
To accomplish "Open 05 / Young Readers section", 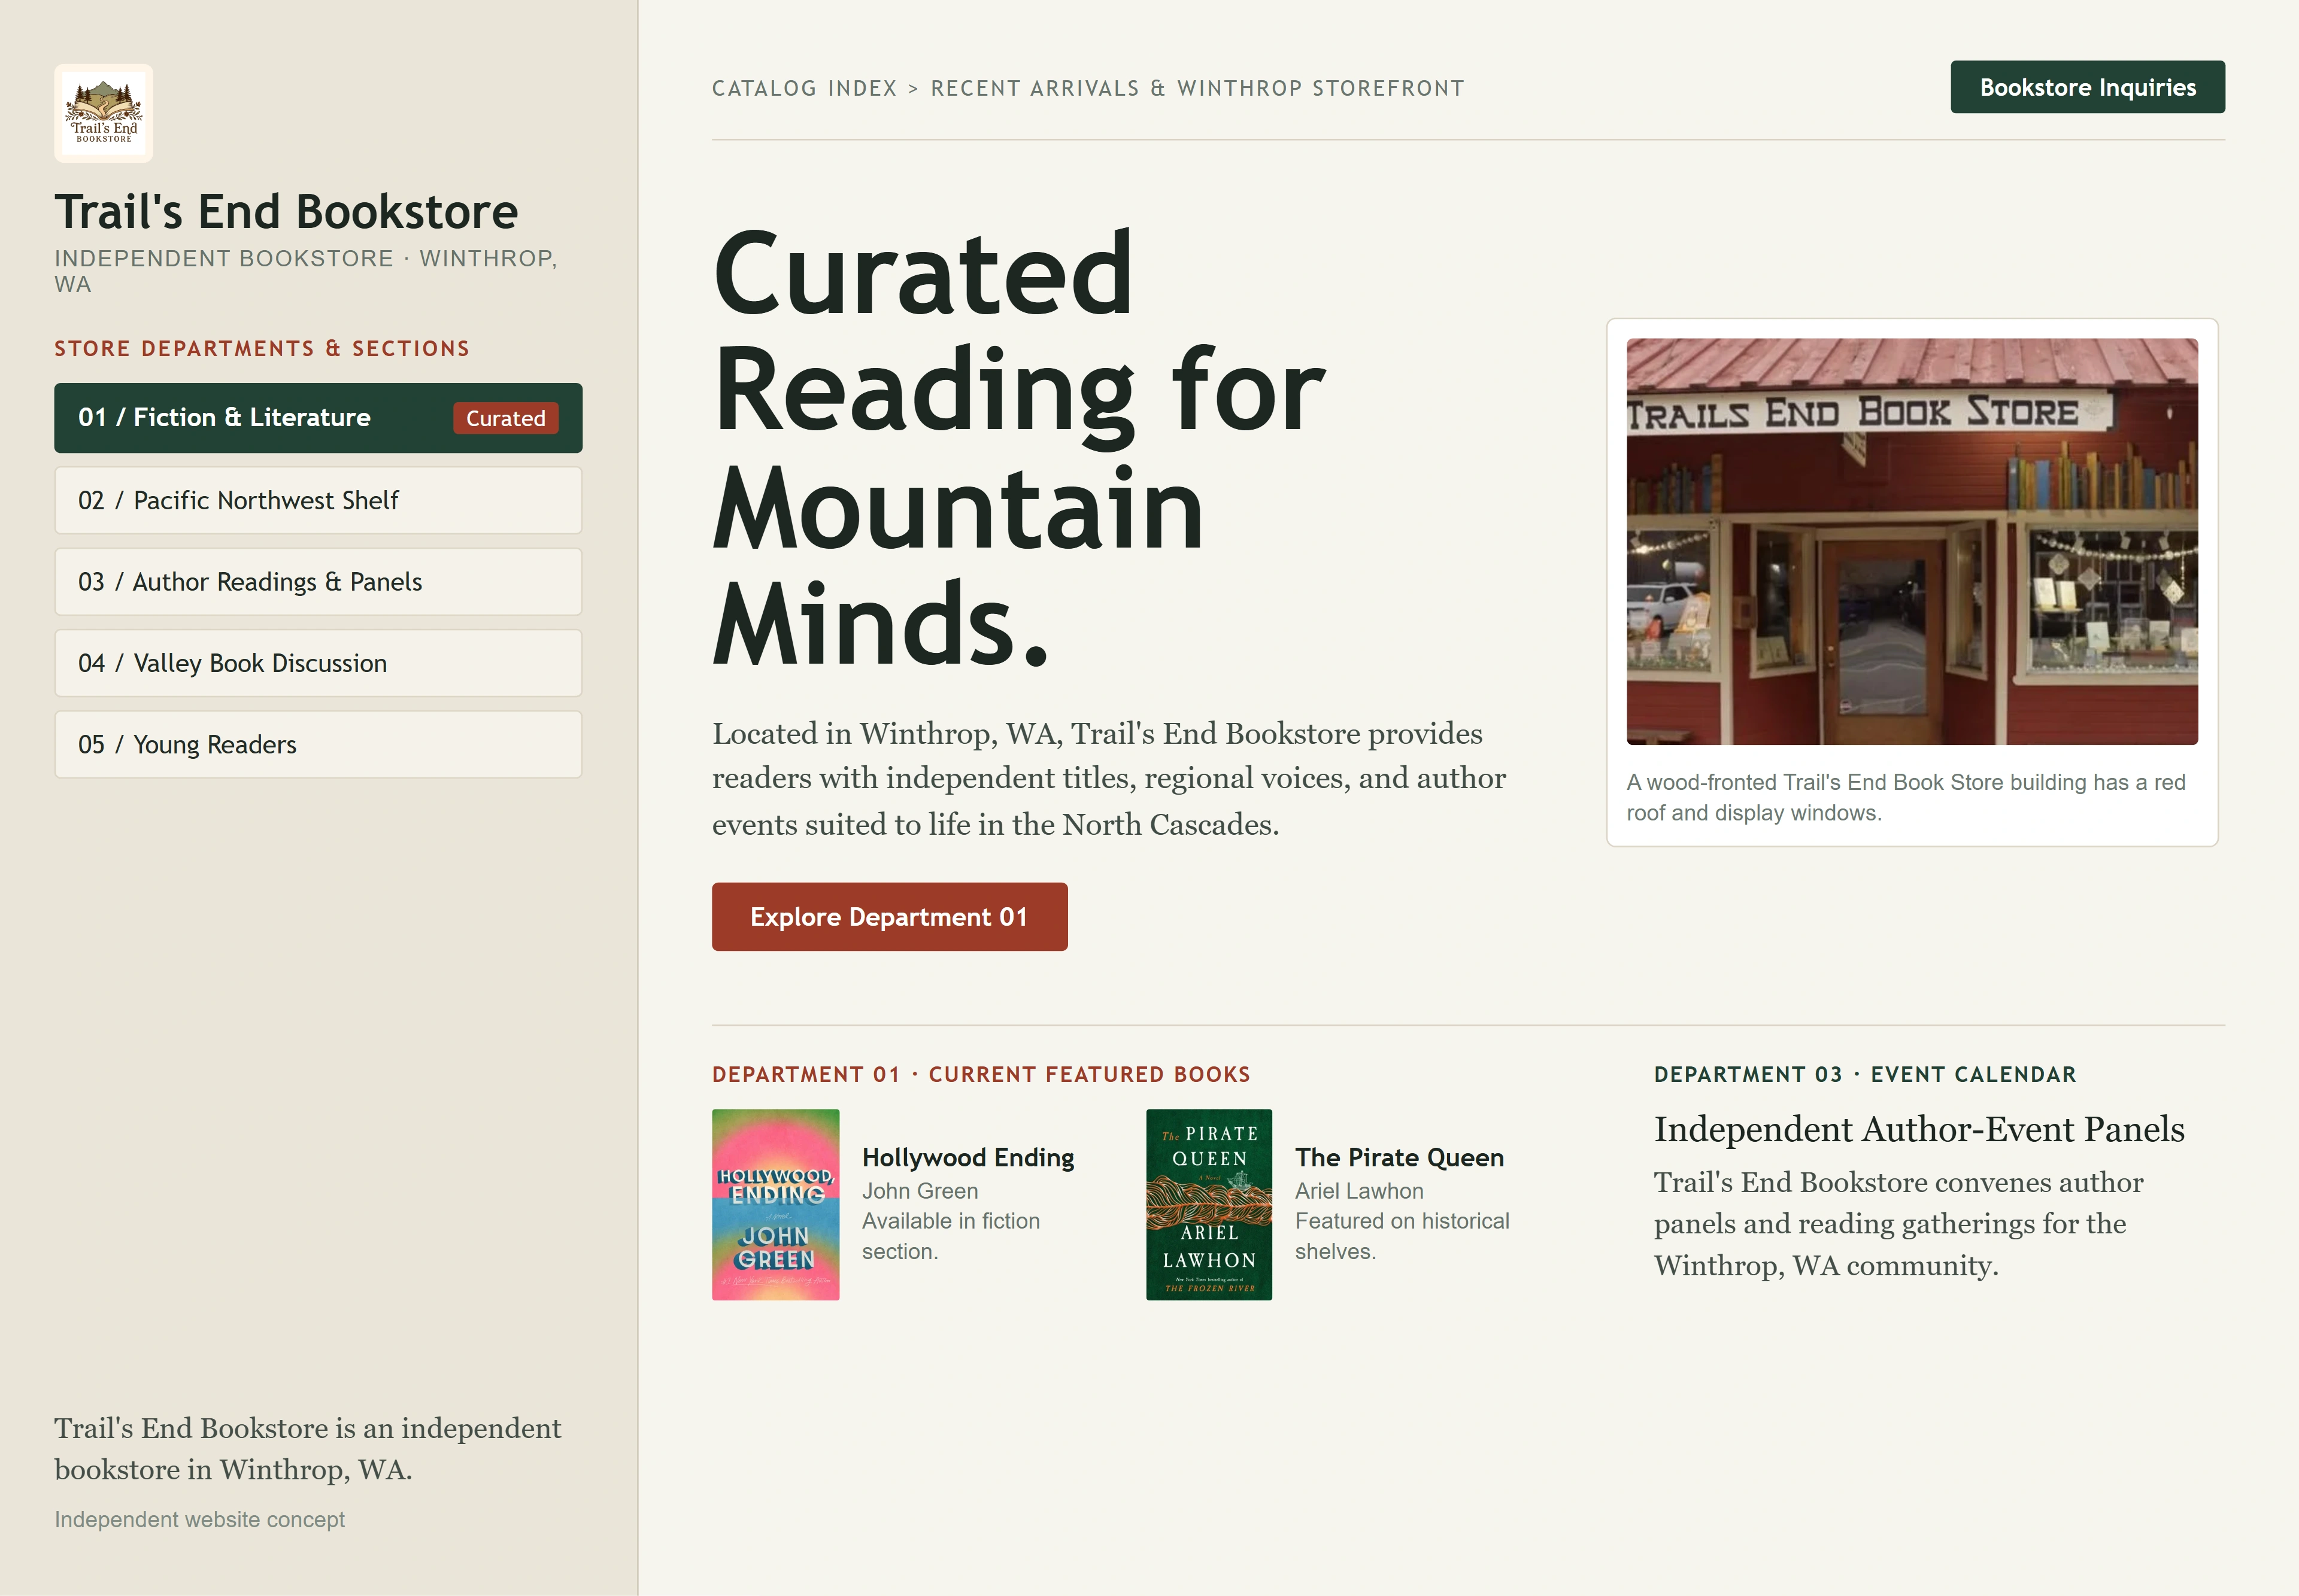I will click(318, 745).
